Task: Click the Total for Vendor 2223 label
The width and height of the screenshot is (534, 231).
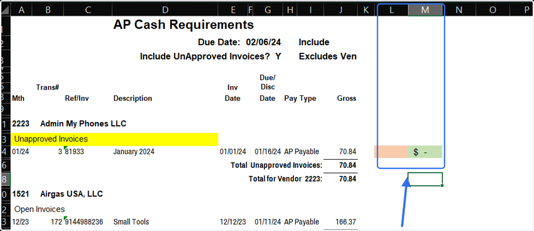Action: (286, 179)
